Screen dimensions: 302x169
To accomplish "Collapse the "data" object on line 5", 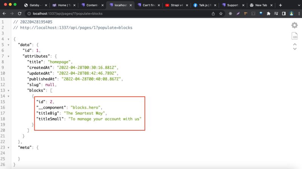I will tap(8, 45).
